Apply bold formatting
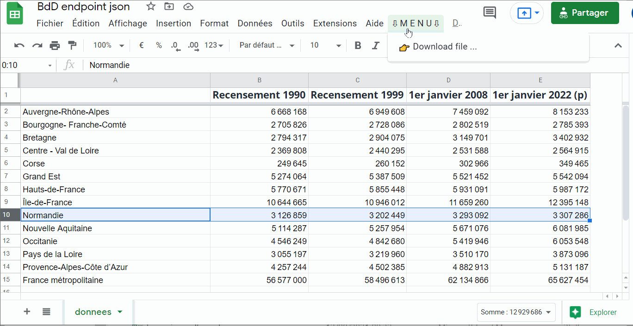Screen dimensions: 633x326 tap(358, 45)
